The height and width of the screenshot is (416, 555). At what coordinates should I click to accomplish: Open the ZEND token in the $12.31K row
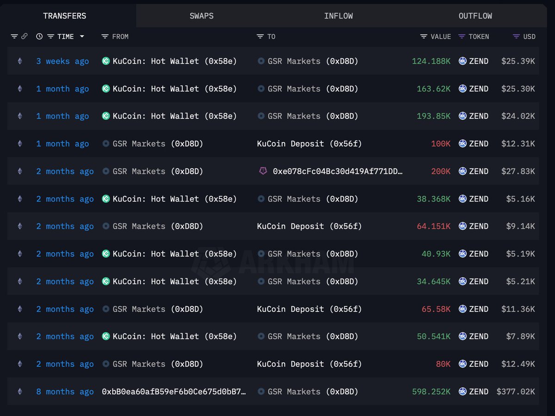tap(479, 144)
